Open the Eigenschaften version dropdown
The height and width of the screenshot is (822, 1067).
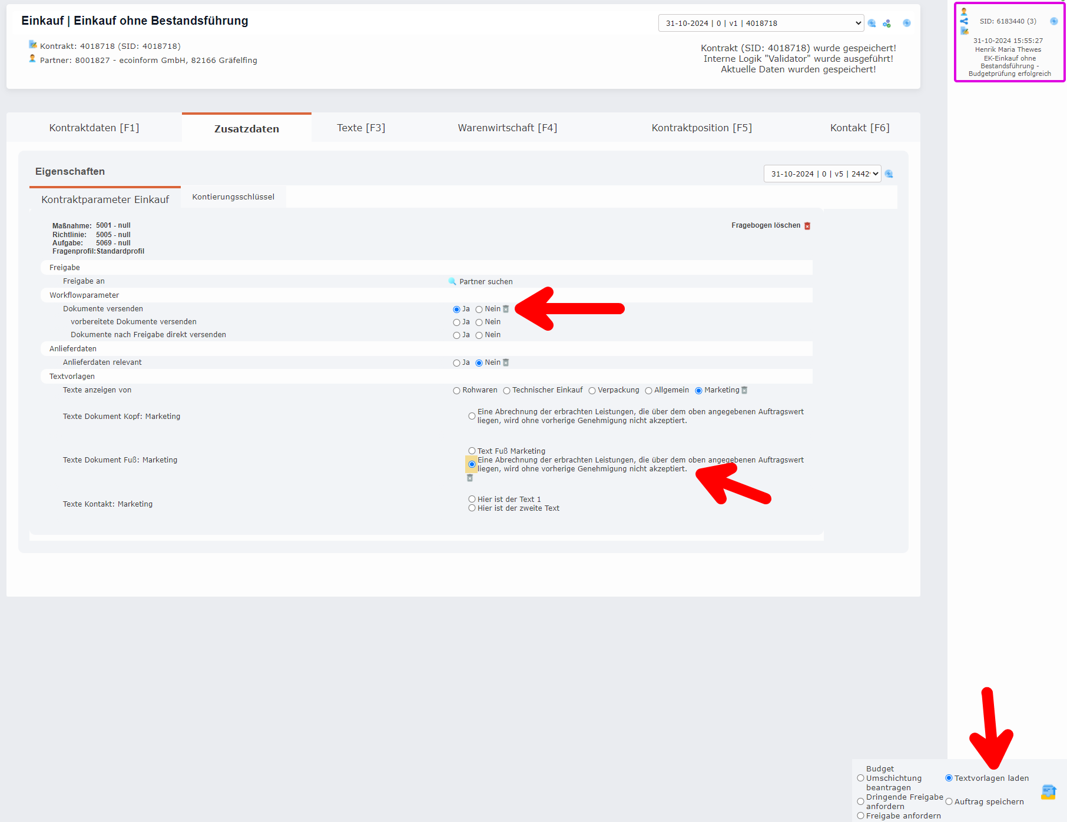822,174
